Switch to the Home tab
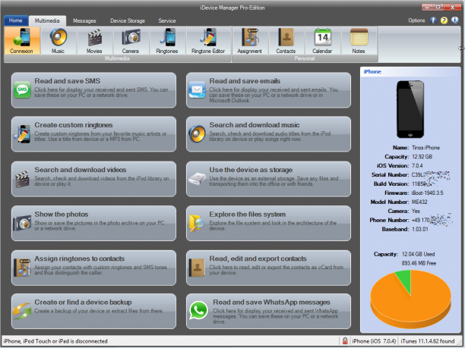Viewport: 465px width, 348px height. 16,20
